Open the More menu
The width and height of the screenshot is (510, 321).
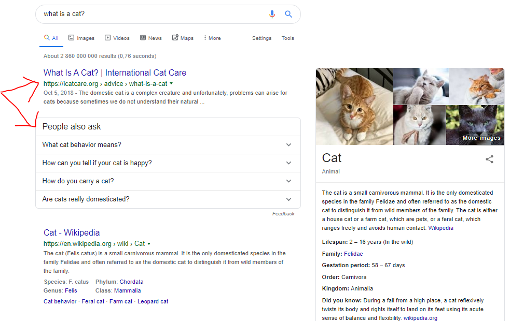click(212, 38)
